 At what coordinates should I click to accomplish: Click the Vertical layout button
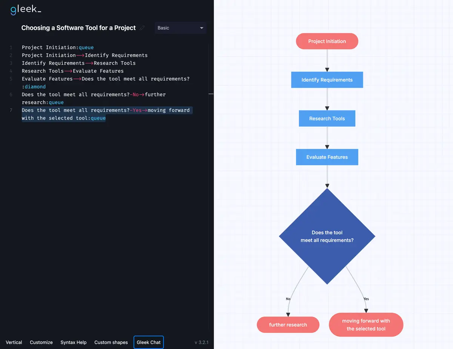14,342
